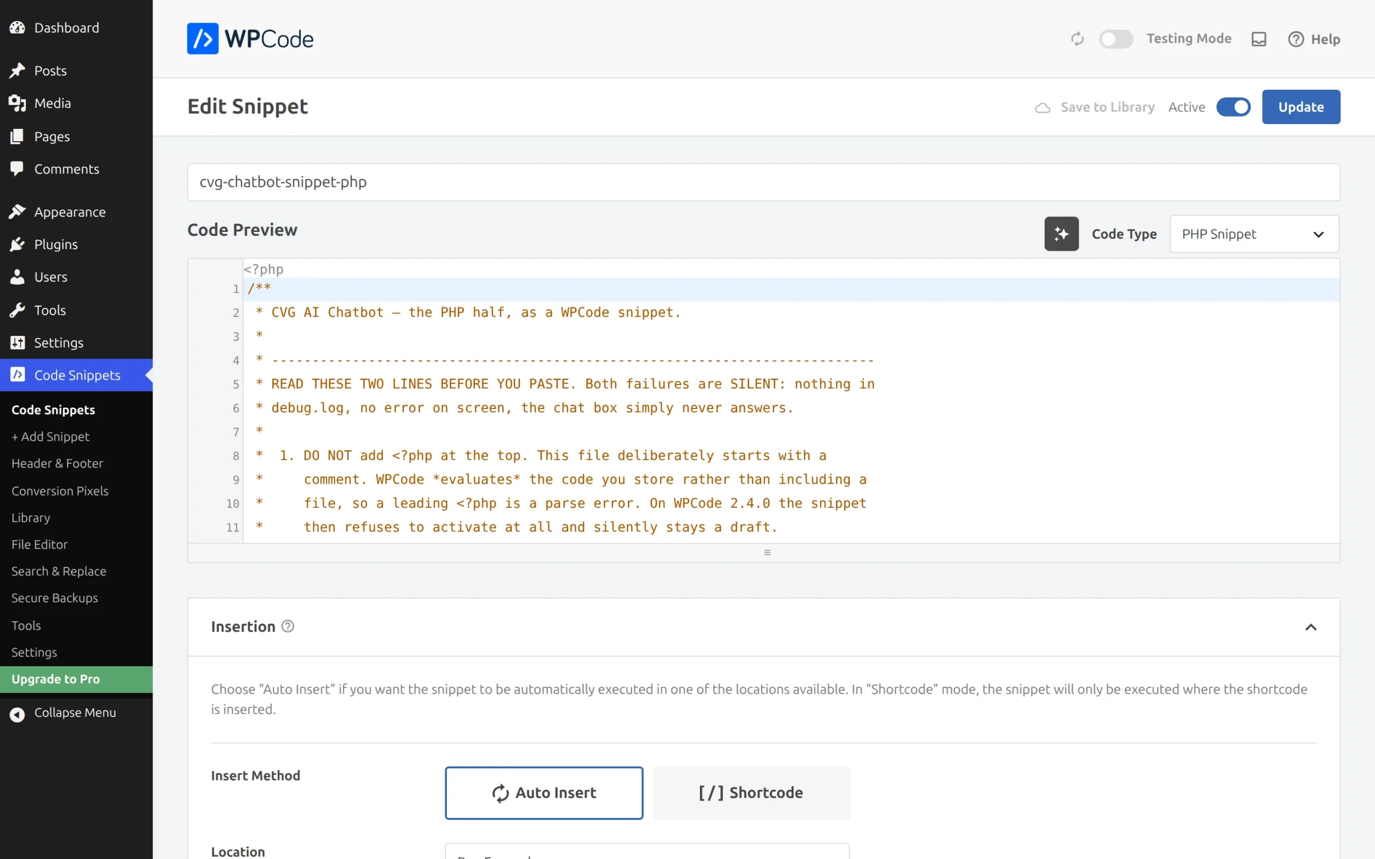Viewport: 1375px width, 859px height.
Task: Select the Auto Insert method
Action: coord(544,792)
